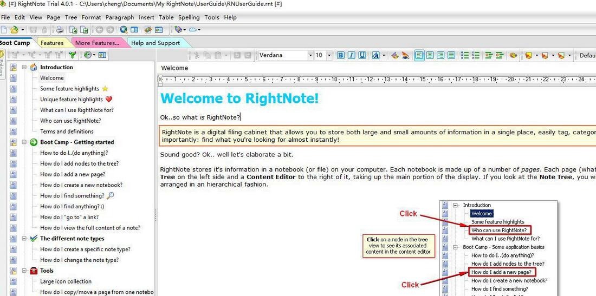This screenshot has height=296, width=596.
Task: Collapse The different note types node
Action: tap(24, 238)
